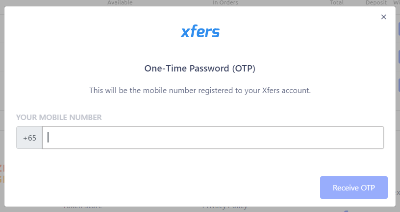400x212 pixels.
Task: Click the One-Time Password (OTP) heading
Action: (200, 68)
